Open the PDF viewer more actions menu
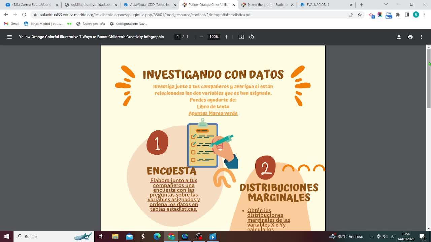This screenshot has height=242, width=431. click(421, 37)
